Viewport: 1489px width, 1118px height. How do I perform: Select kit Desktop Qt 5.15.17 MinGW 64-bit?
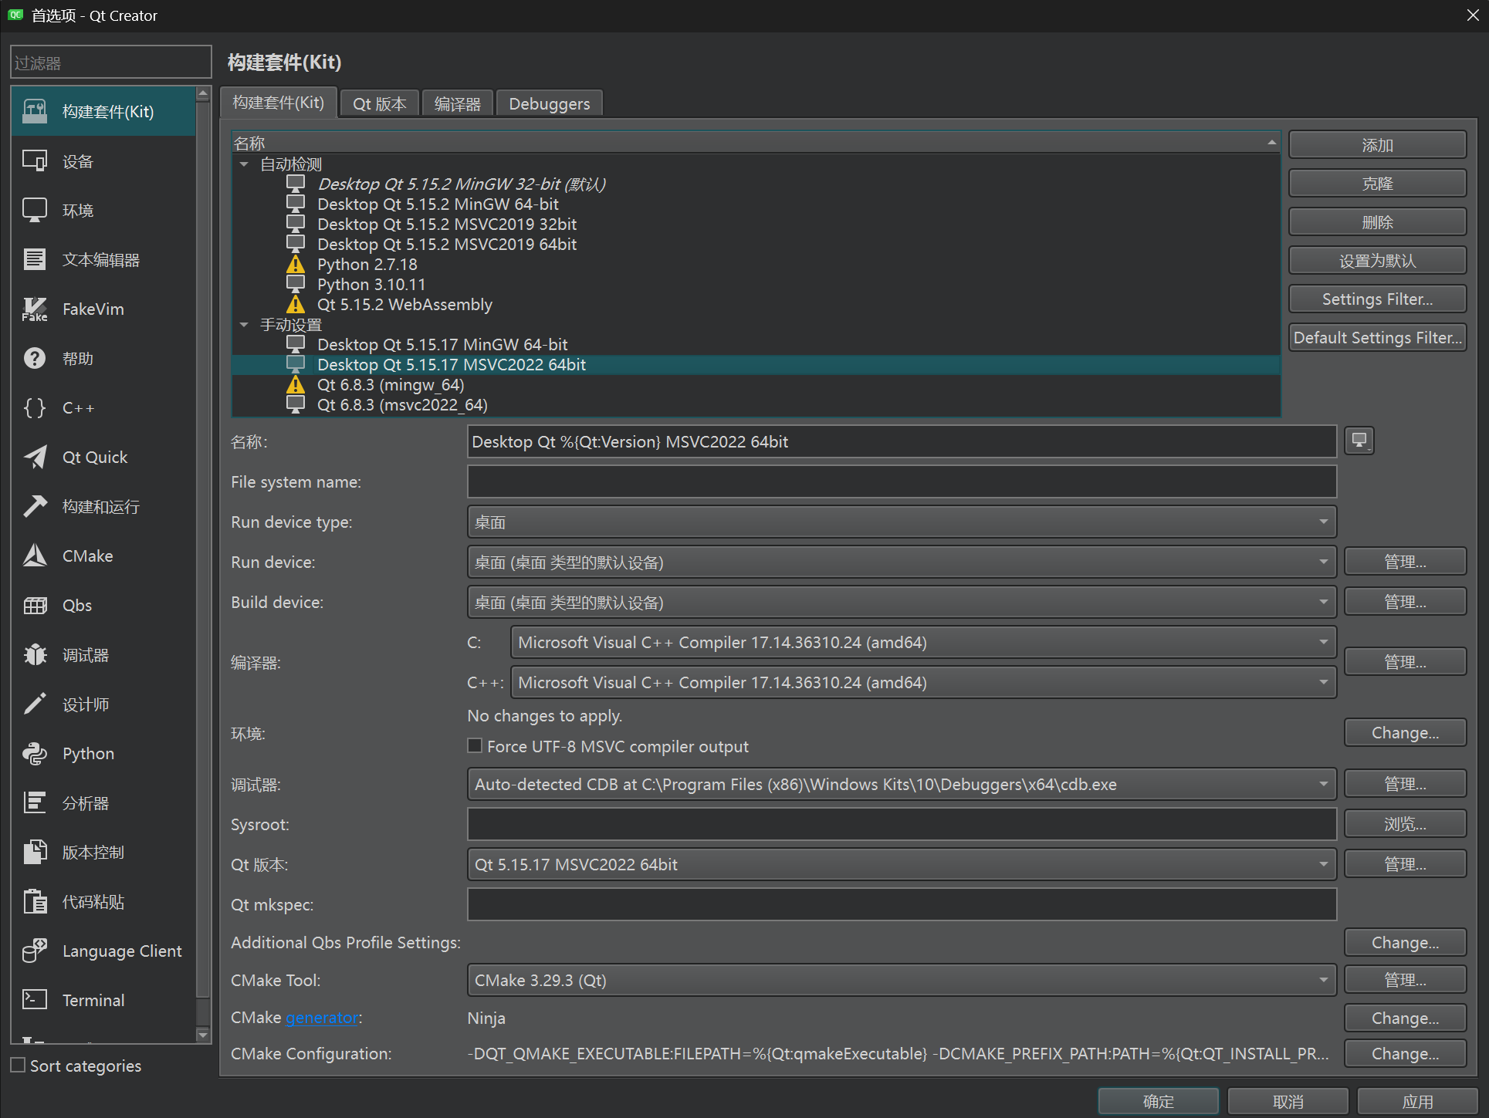[442, 345]
